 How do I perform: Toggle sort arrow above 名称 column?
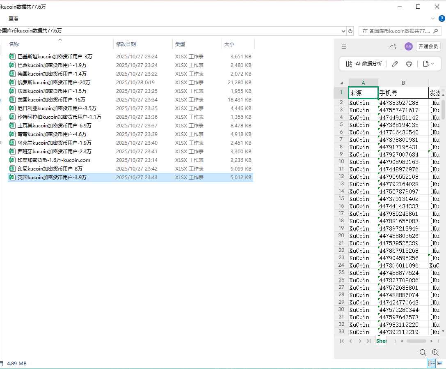(x=60, y=39)
